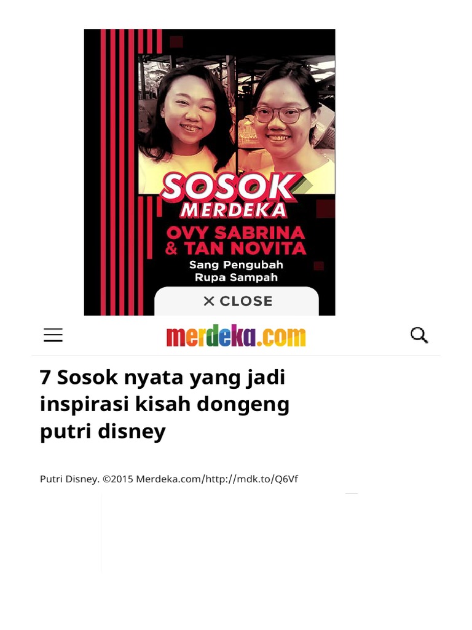Screen dimensions: 472x630
Task: Click the word CLOSE on the ad tab
Action: tap(246, 301)
